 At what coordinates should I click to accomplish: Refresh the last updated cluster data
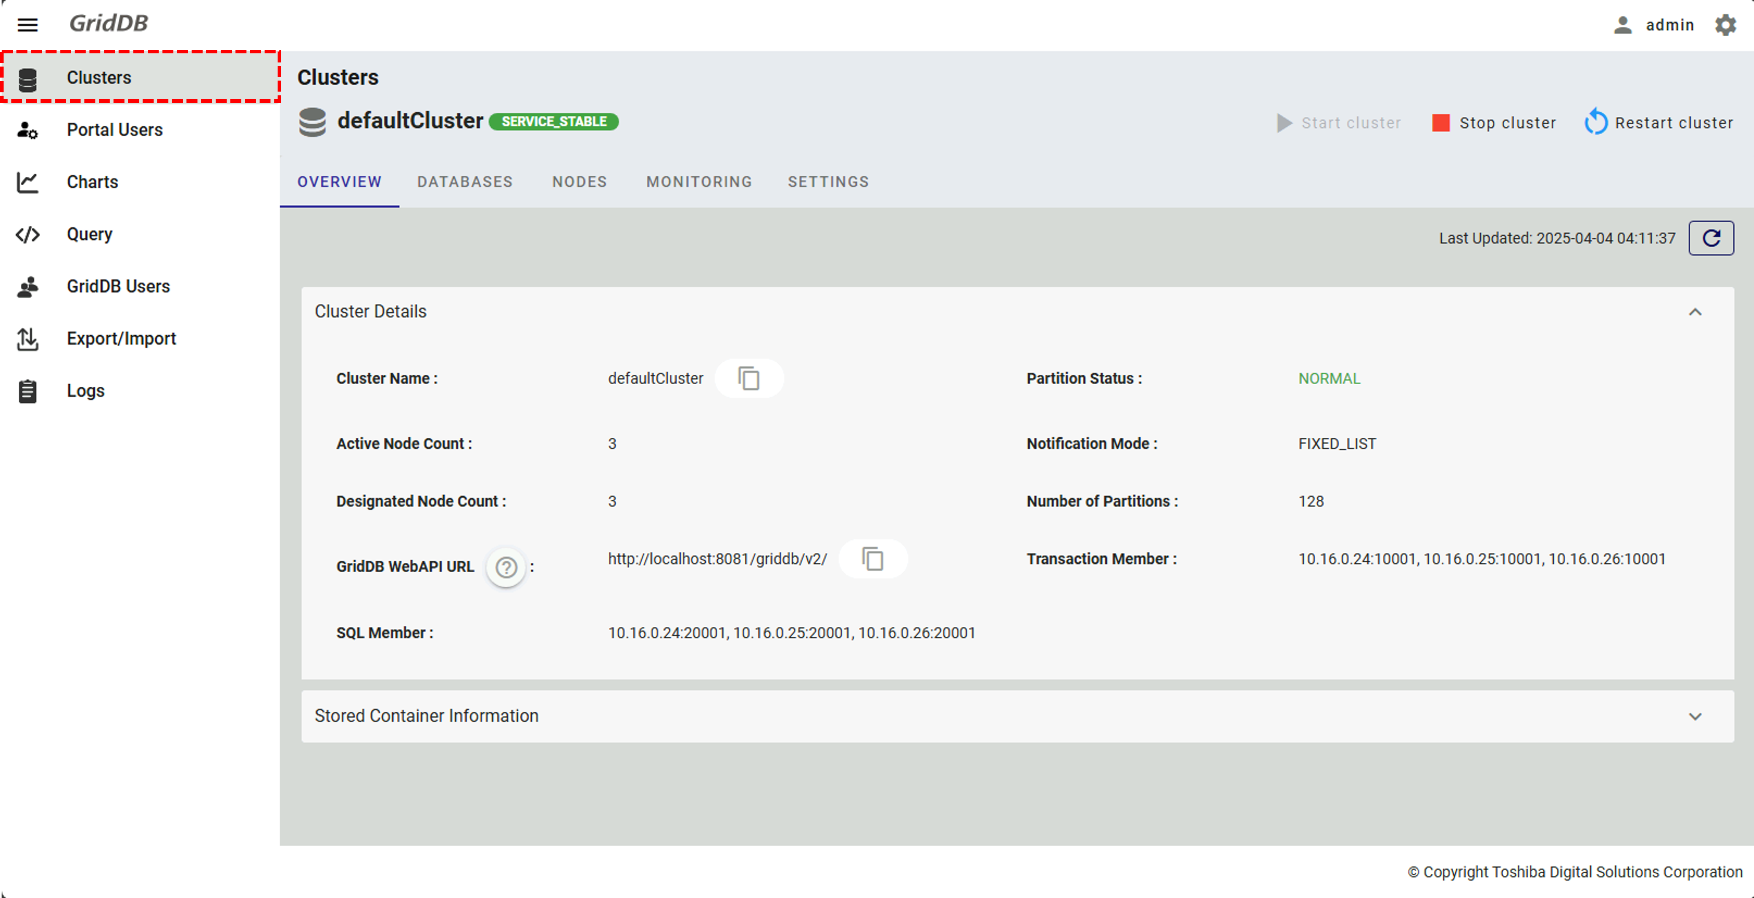point(1711,238)
